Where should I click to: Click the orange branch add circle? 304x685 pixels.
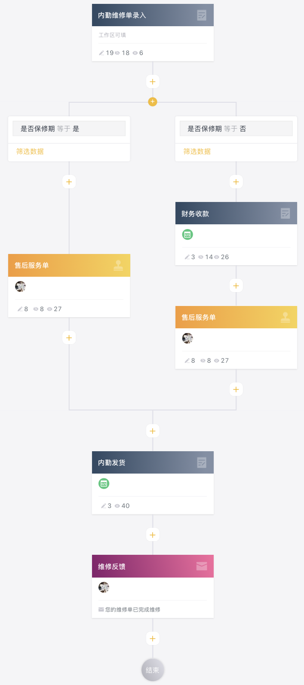[x=153, y=102]
